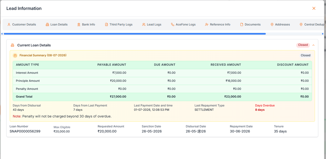Click the blue horizontal scrollbar thumb
The width and height of the screenshot is (326, 159).
pyautogui.click(x=135, y=34)
